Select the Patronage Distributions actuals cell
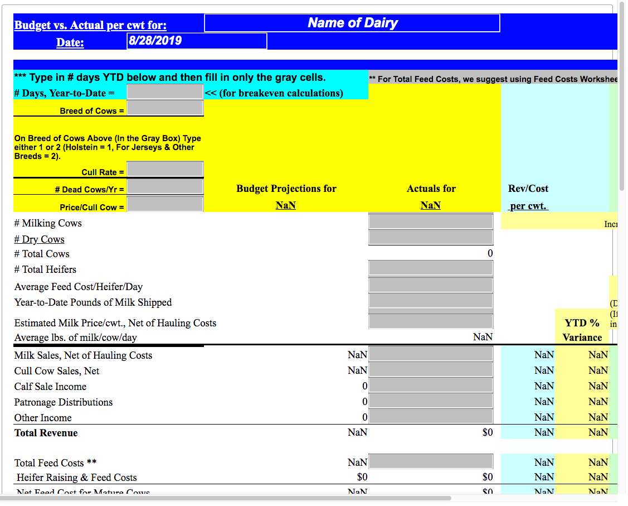Image resolution: width=628 pixels, height=506 pixels. click(x=431, y=401)
